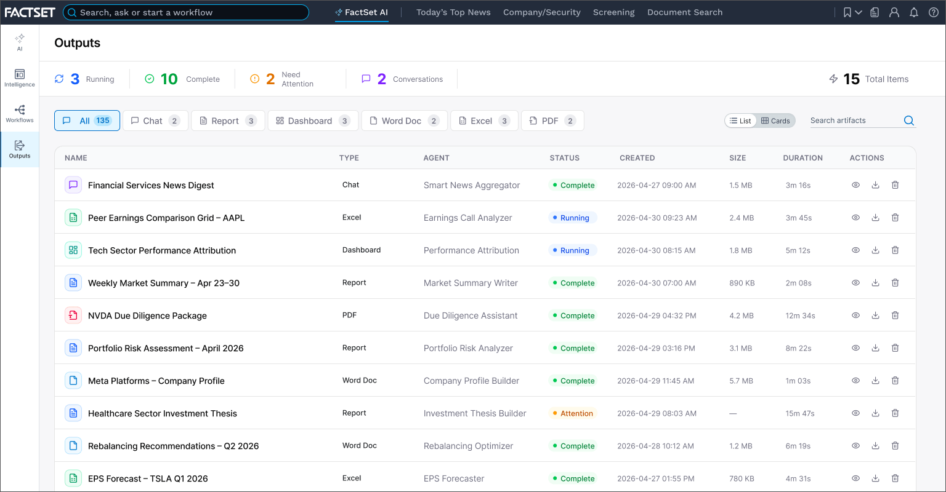Viewport: 946px width, 492px height.
Task: View Financial Services News Digest with eye icon
Action: [x=855, y=184]
